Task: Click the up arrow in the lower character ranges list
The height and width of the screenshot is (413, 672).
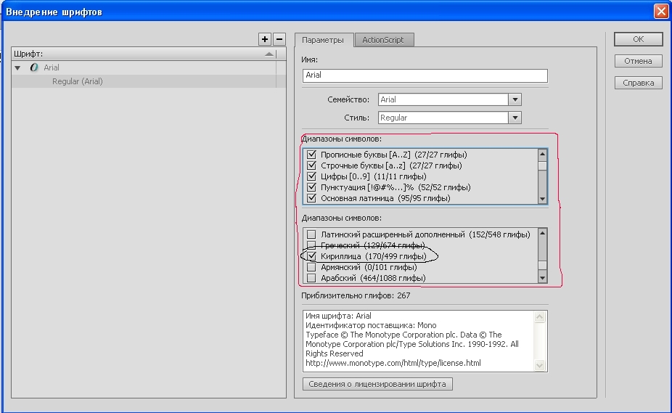Action: point(542,233)
